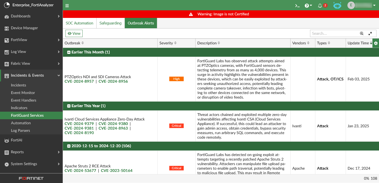The image size is (379, 183).
Task: Select FortiGuard Services in the sidebar
Action: (31, 115)
